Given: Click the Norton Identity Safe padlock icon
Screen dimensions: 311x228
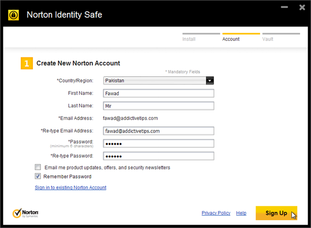Looking at the screenshot, I should [14, 15].
